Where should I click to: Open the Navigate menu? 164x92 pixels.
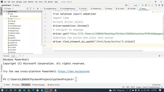point(19,2)
